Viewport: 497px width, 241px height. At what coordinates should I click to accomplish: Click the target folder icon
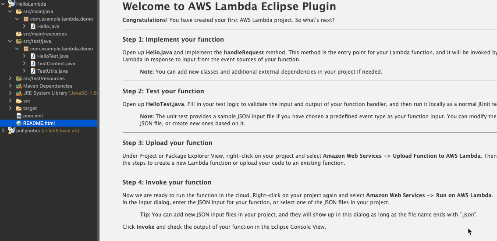(19, 108)
